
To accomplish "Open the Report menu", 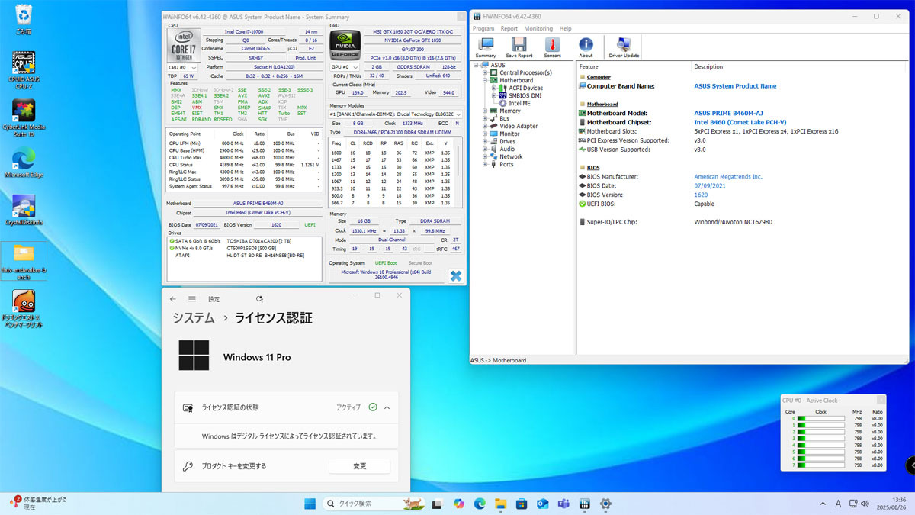I will click(509, 28).
